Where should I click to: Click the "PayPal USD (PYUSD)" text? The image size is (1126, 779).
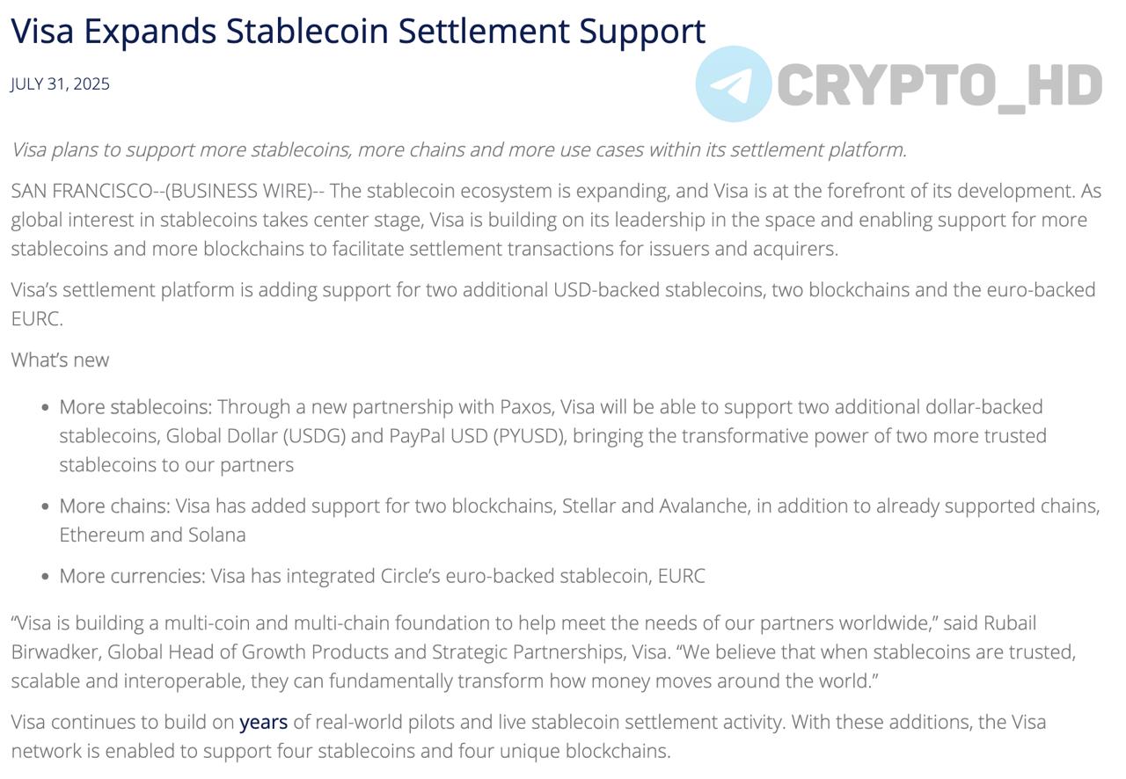tap(477, 436)
